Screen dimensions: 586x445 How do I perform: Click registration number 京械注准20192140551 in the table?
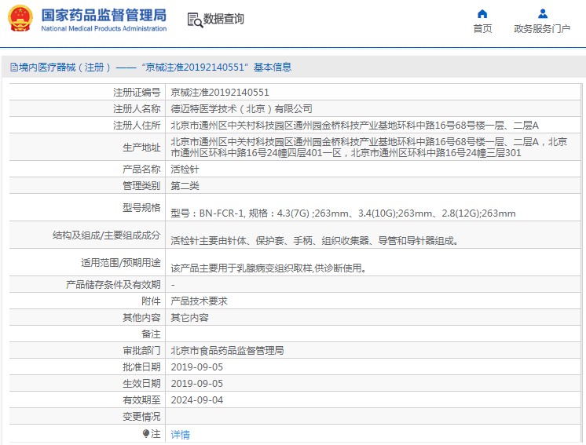coord(220,93)
